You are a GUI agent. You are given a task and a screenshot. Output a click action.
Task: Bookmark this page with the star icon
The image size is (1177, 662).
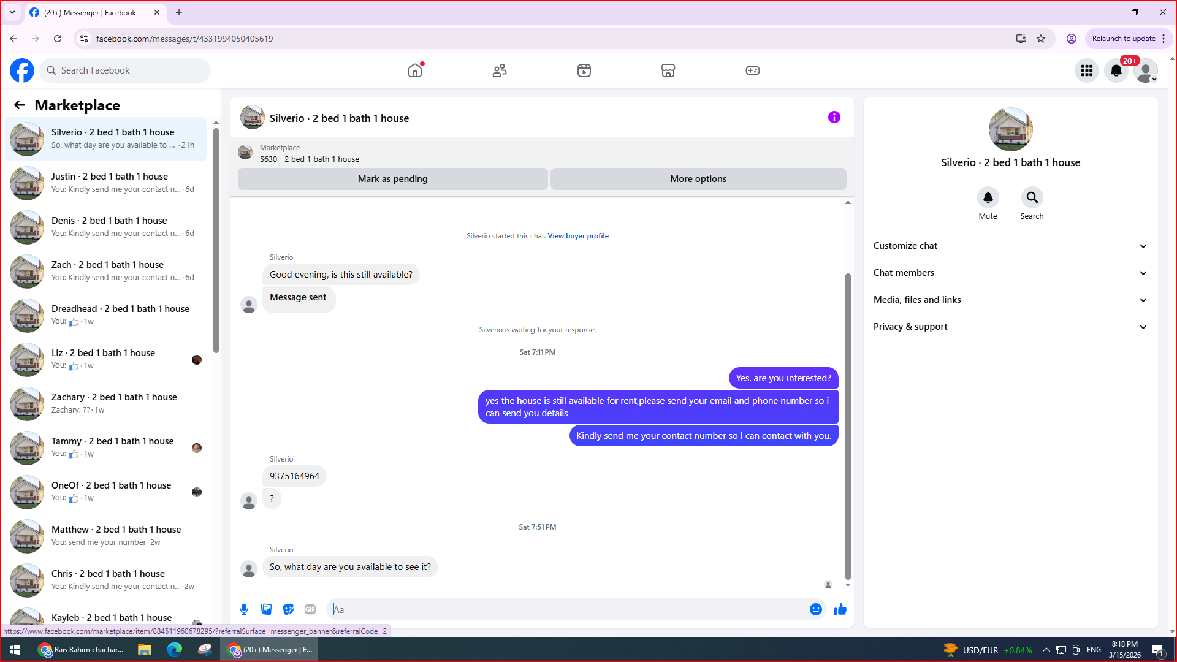click(x=1041, y=39)
